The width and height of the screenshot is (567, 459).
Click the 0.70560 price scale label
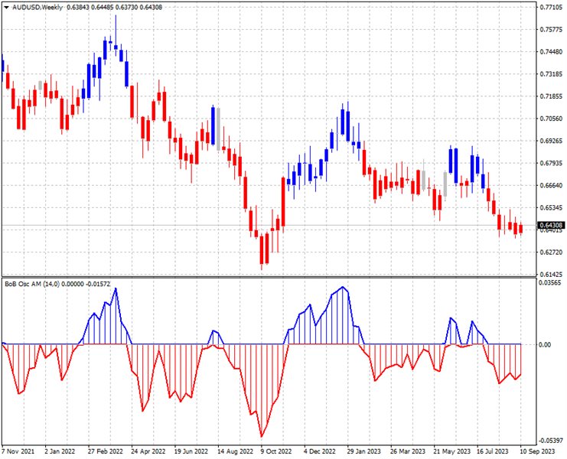[x=551, y=119]
